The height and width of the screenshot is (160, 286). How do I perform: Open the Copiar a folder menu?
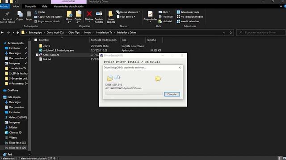pyautogui.click(x=78, y=17)
